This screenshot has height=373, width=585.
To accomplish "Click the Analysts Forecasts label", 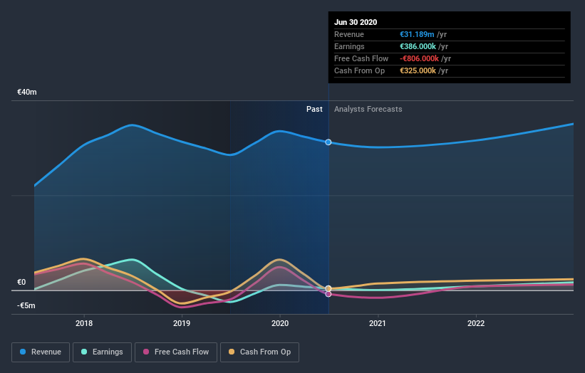I will click(368, 109).
